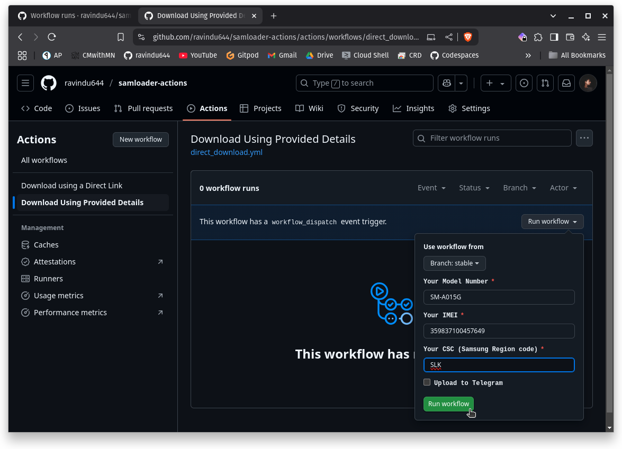
Task: Open Performance metrics in sidebar
Action: point(91,313)
